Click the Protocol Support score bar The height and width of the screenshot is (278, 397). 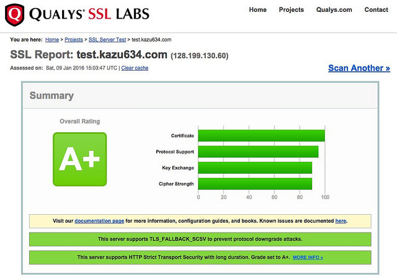258,151
